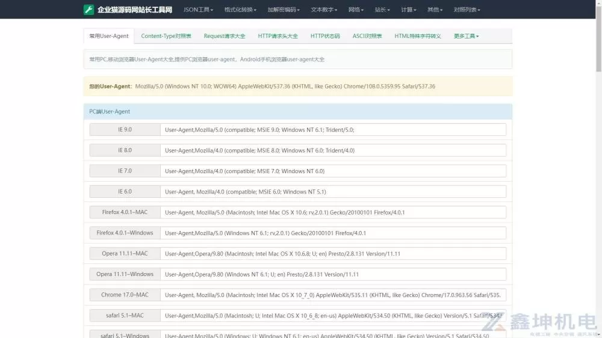The width and height of the screenshot is (602, 338).
Task: Switch to the Content-Type对照表 tab
Action: click(166, 36)
